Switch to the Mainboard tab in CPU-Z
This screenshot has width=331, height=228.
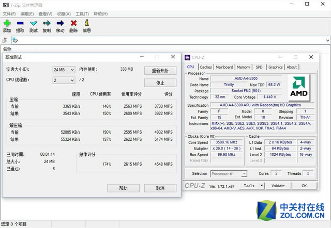[224, 67]
